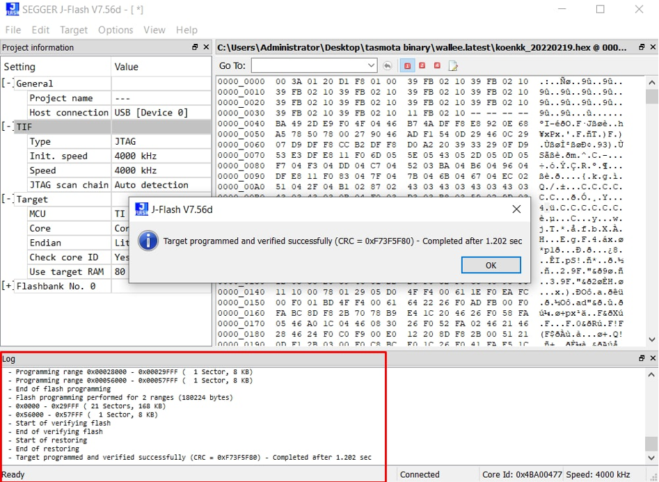Screen dimensions: 659x482
Task: Close the hex data file panel
Action: point(653,47)
